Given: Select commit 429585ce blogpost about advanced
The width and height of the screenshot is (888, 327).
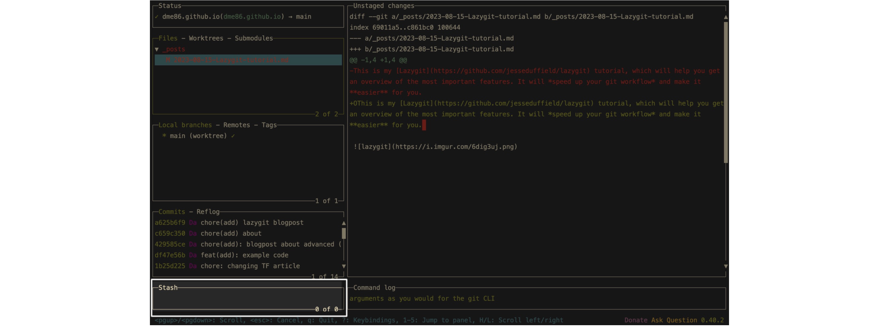Looking at the screenshot, I should pyautogui.click(x=248, y=244).
